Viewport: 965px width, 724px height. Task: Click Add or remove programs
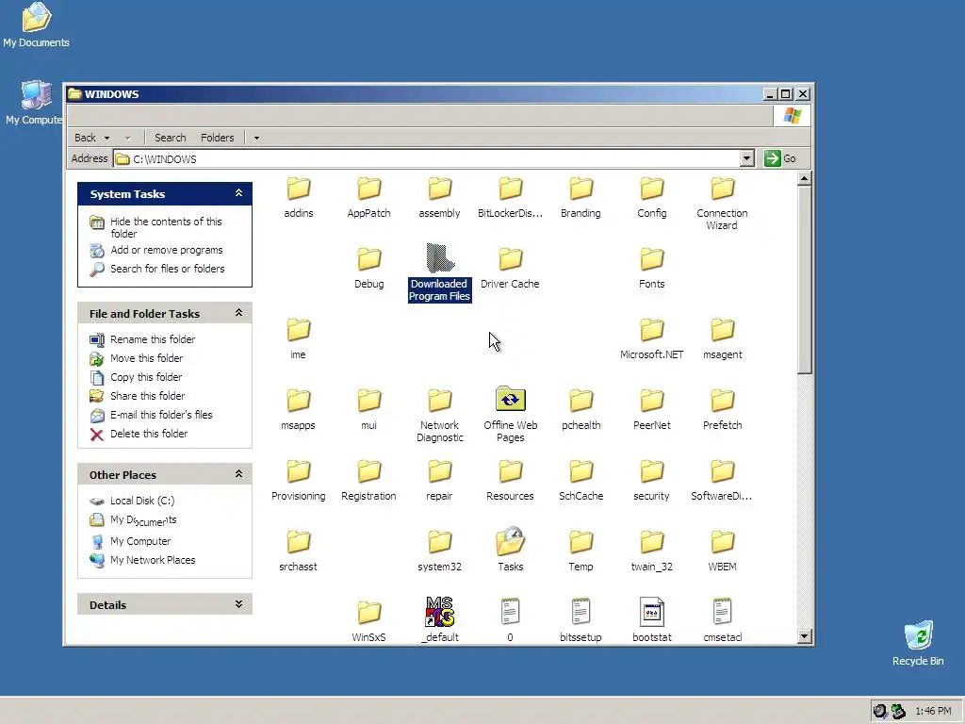pyautogui.click(x=167, y=250)
